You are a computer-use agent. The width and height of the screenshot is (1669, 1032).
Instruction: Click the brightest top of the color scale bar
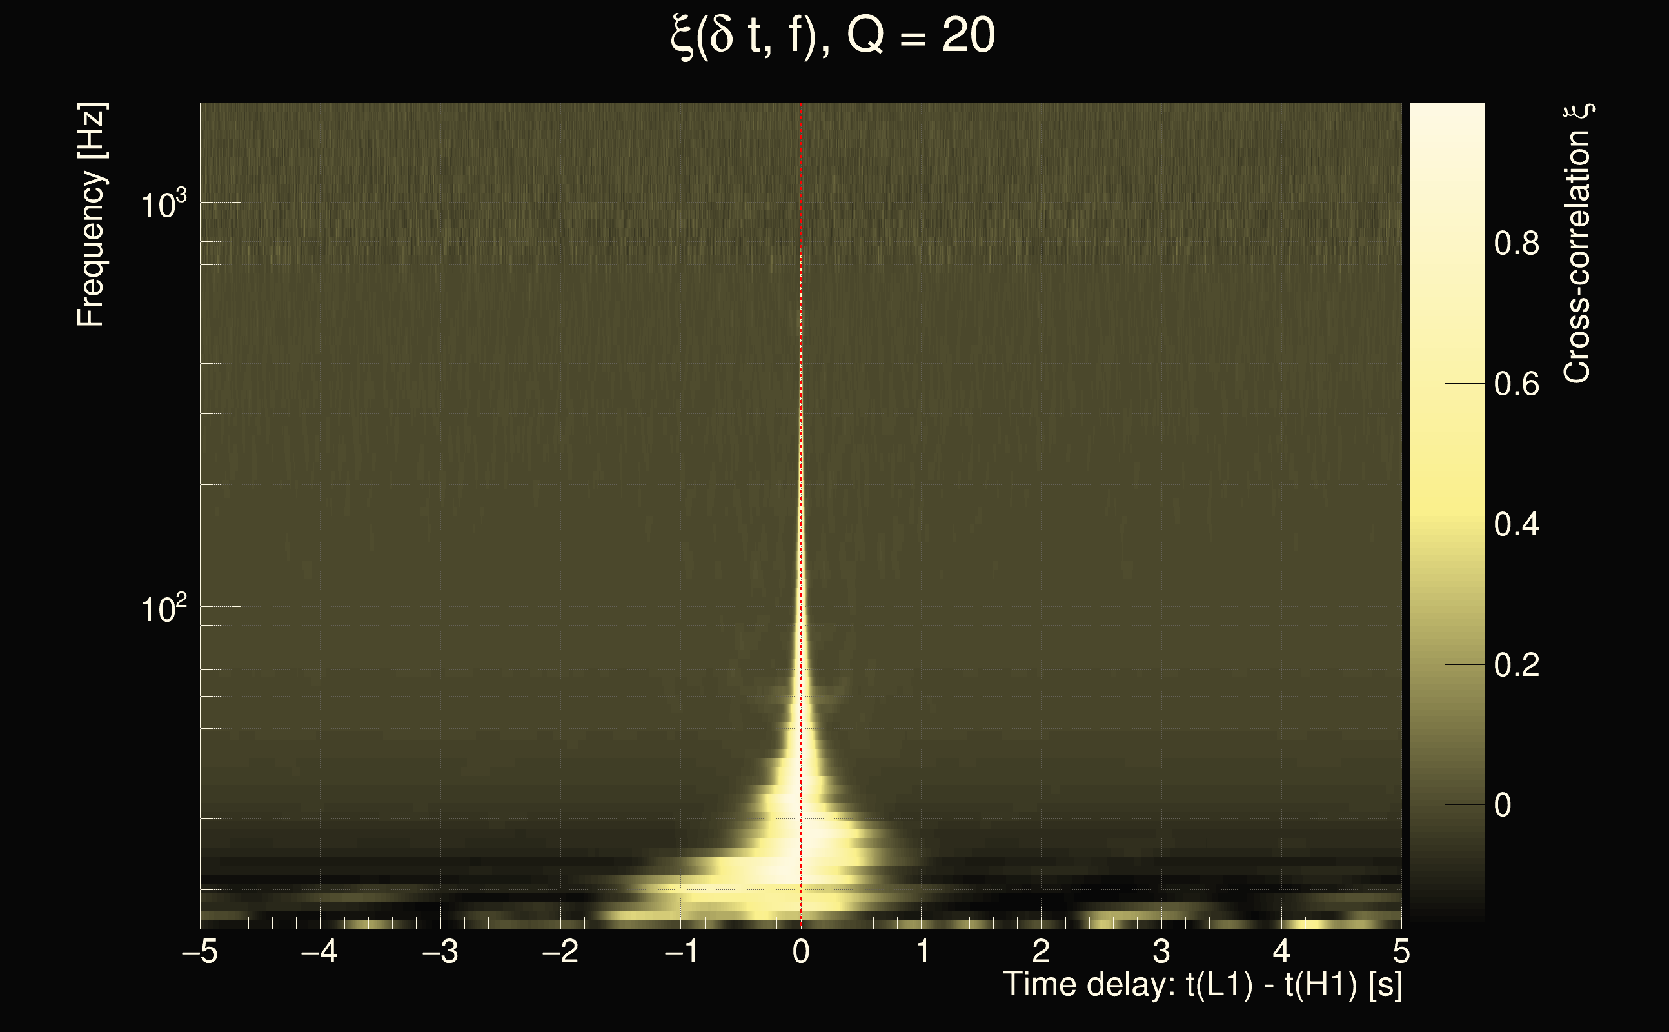click(1447, 113)
